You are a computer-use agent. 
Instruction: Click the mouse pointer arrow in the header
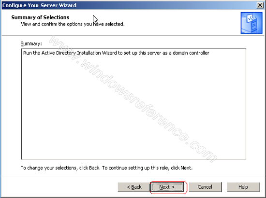point(95,20)
